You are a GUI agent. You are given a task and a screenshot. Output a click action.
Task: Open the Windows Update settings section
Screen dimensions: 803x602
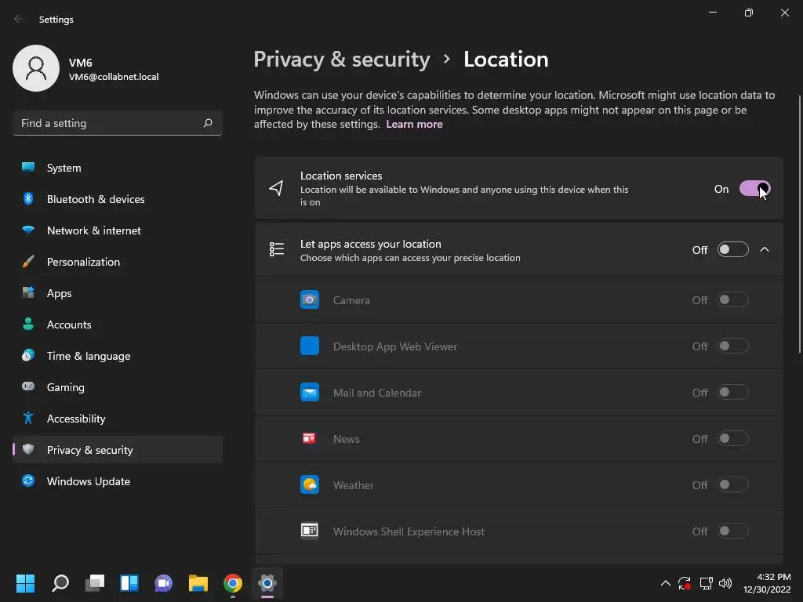(88, 481)
